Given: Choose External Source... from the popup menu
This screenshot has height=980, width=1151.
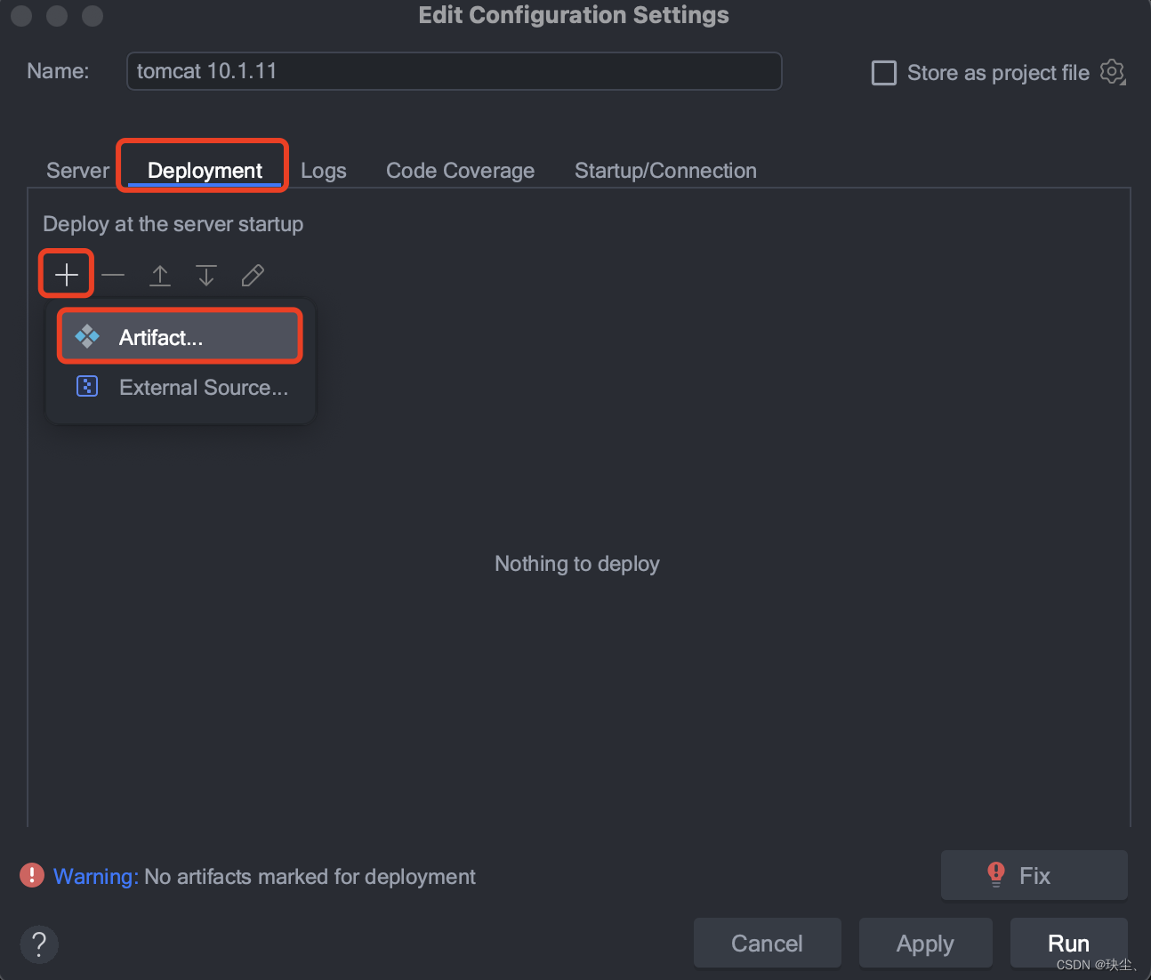Looking at the screenshot, I should [x=180, y=387].
